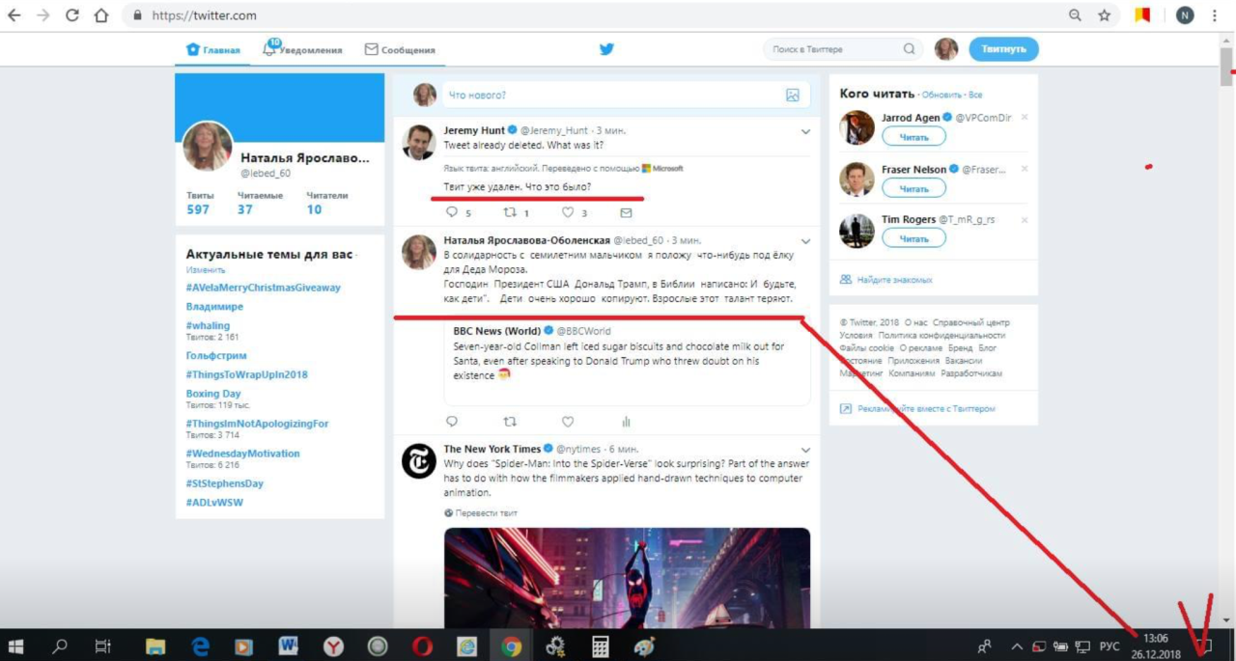This screenshot has height=661, width=1236.
Task: Open the Уведомления notifications tab
Action: coord(303,50)
